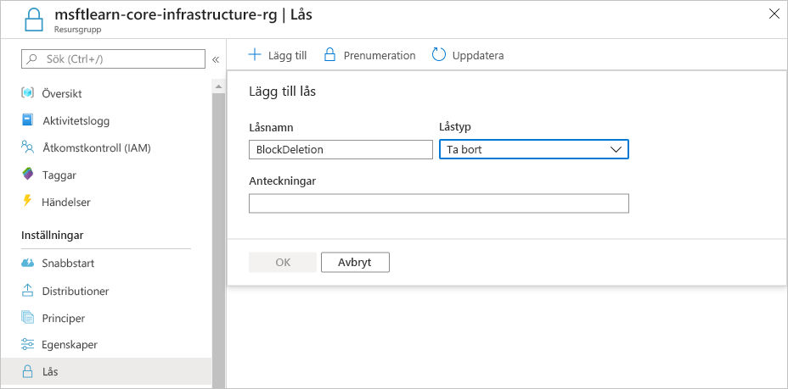The width and height of the screenshot is (788, 389).
Task: Collapse the sidebar with double chevron
Action: pyautogui.click(x=216, y=59)
